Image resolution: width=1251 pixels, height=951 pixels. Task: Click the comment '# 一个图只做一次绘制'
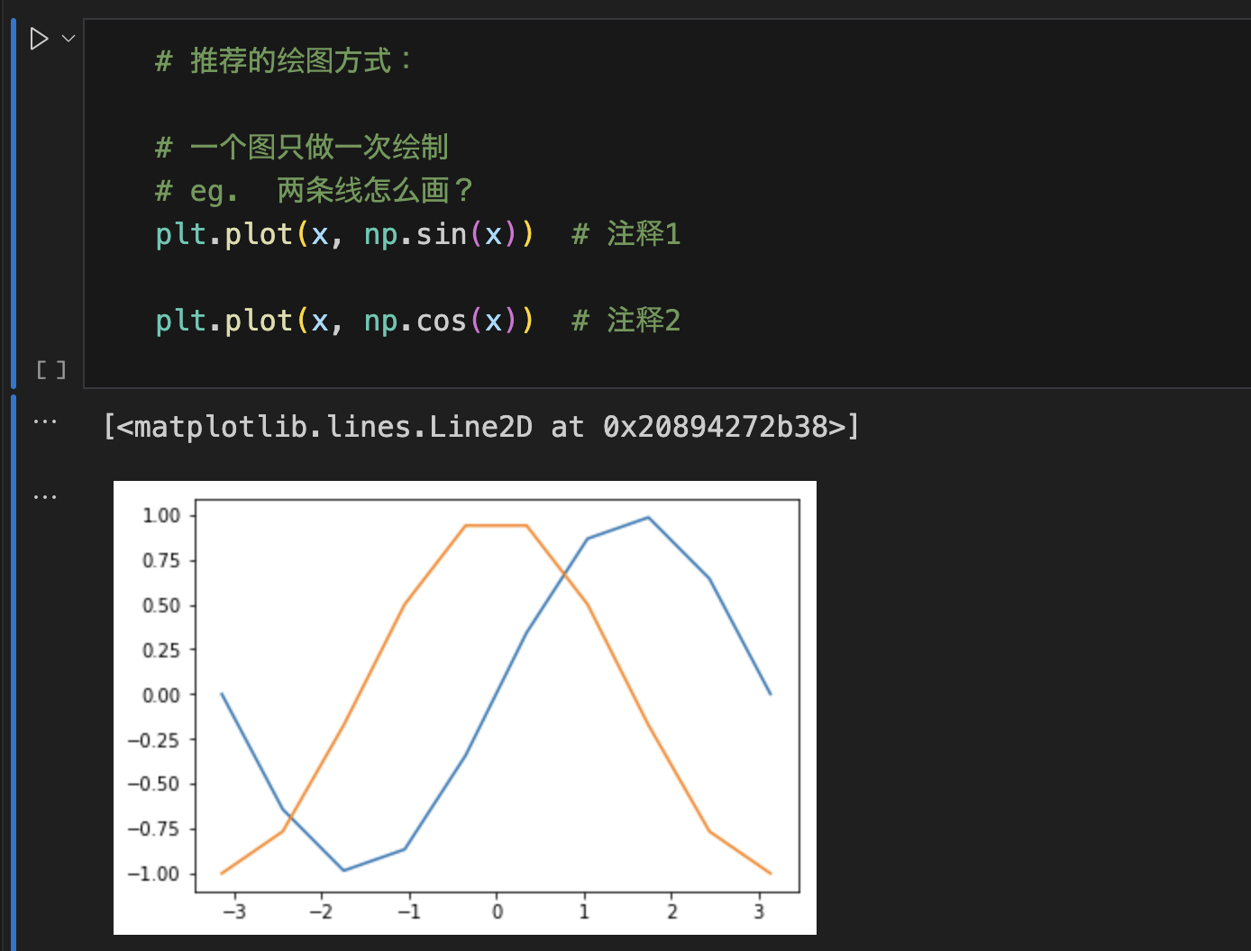click(x=302, y=147)
